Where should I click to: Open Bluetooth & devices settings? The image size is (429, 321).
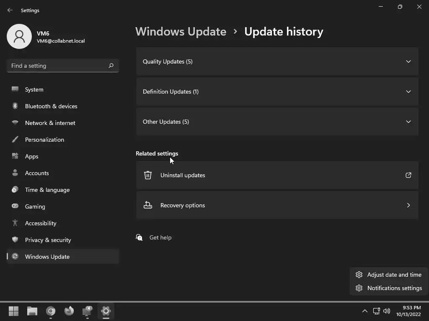[x=63, y=106]
